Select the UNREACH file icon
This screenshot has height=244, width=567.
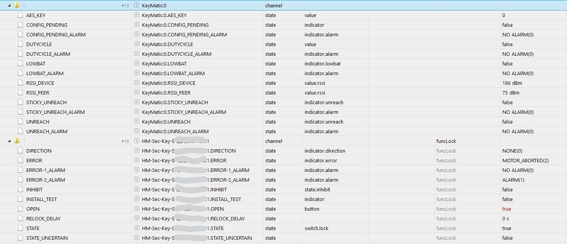point(21,122)
